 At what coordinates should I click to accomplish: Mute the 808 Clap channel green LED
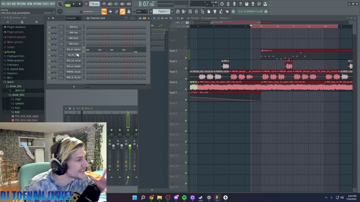(x=49, y=33)
